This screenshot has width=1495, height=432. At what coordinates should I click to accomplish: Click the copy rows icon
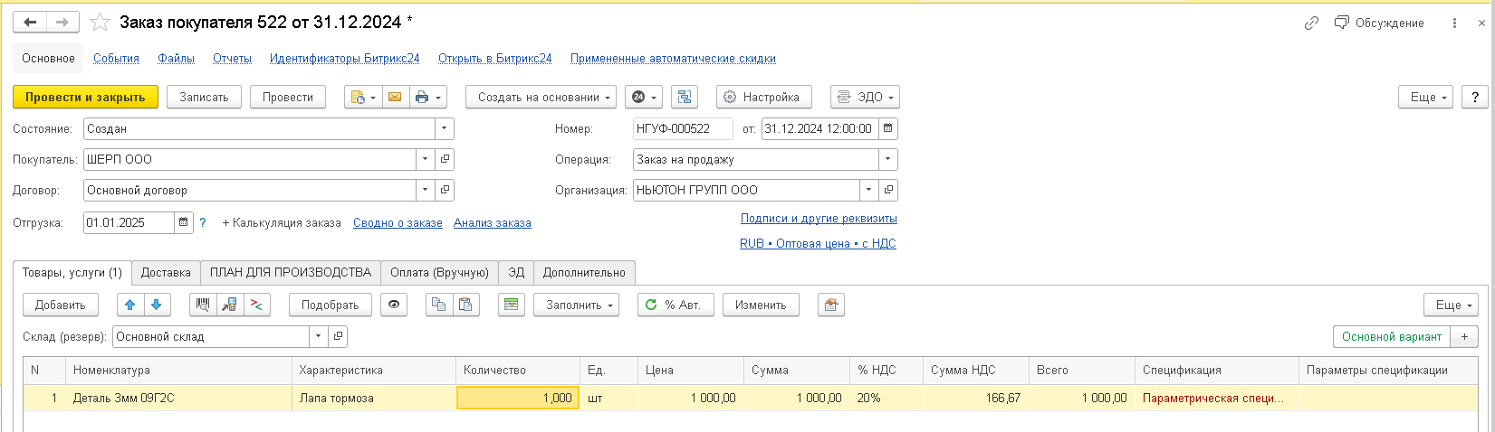coord(439,305)
